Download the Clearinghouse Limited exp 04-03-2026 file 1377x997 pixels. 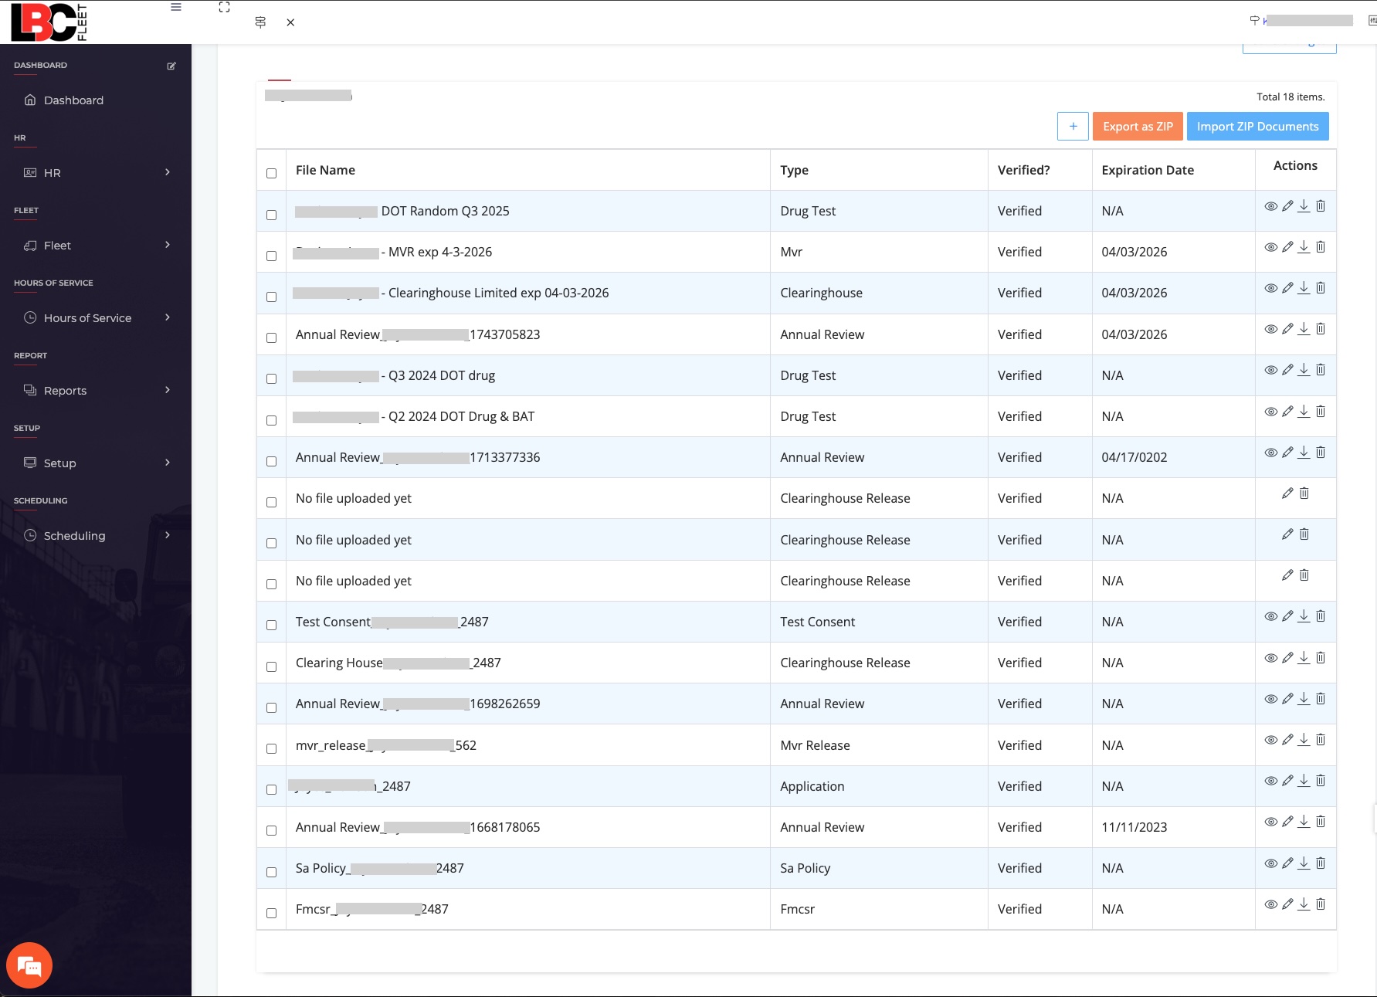click(1304, 288)
